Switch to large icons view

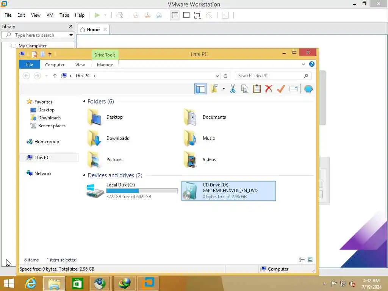pos(310,260)
